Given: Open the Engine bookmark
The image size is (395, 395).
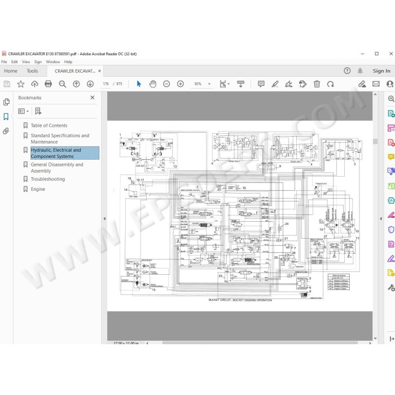Looking at the screenshot, I should (38, 189).
